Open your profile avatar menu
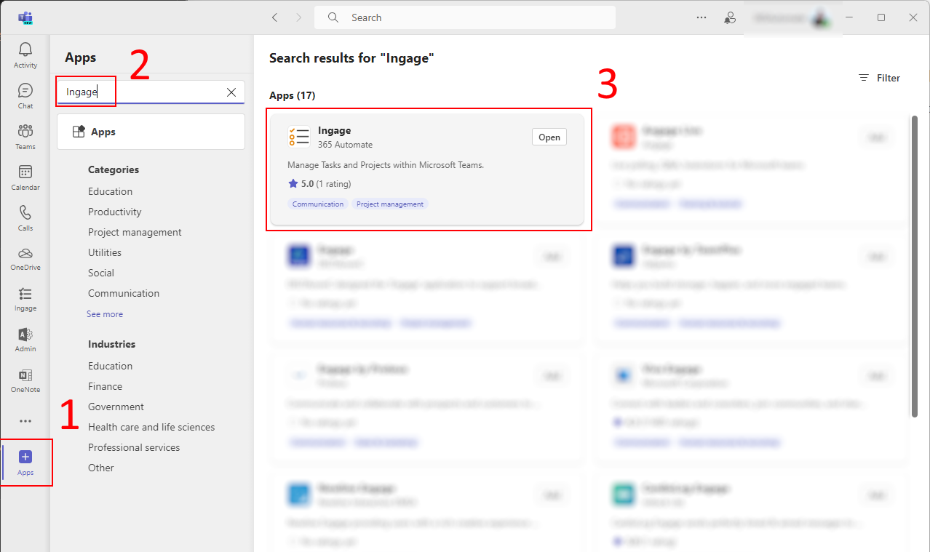The height and width of the screenshot is (552, 930). [x=820, y=17]
